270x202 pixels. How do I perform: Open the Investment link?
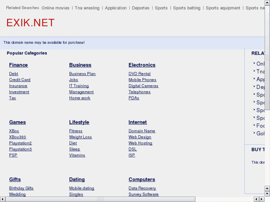19,92
